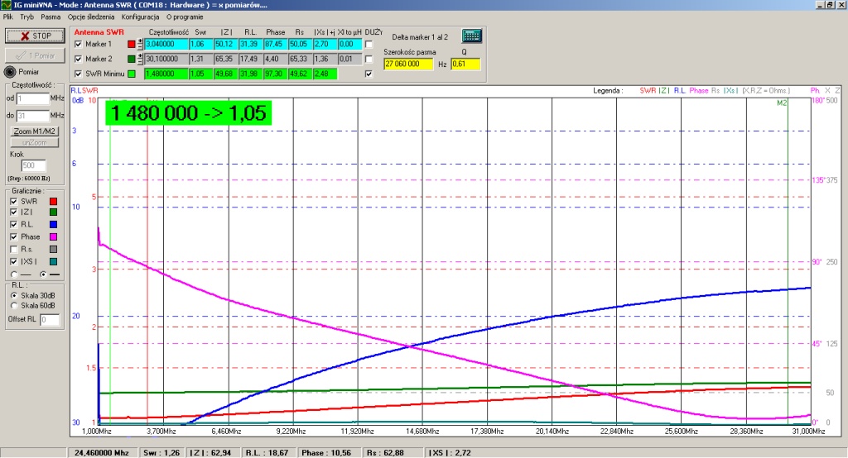The height and width of the screenshot is (458, 848).
Task: Click the SWR Minimum light-green color square
Action: click(x=131, y=74)
